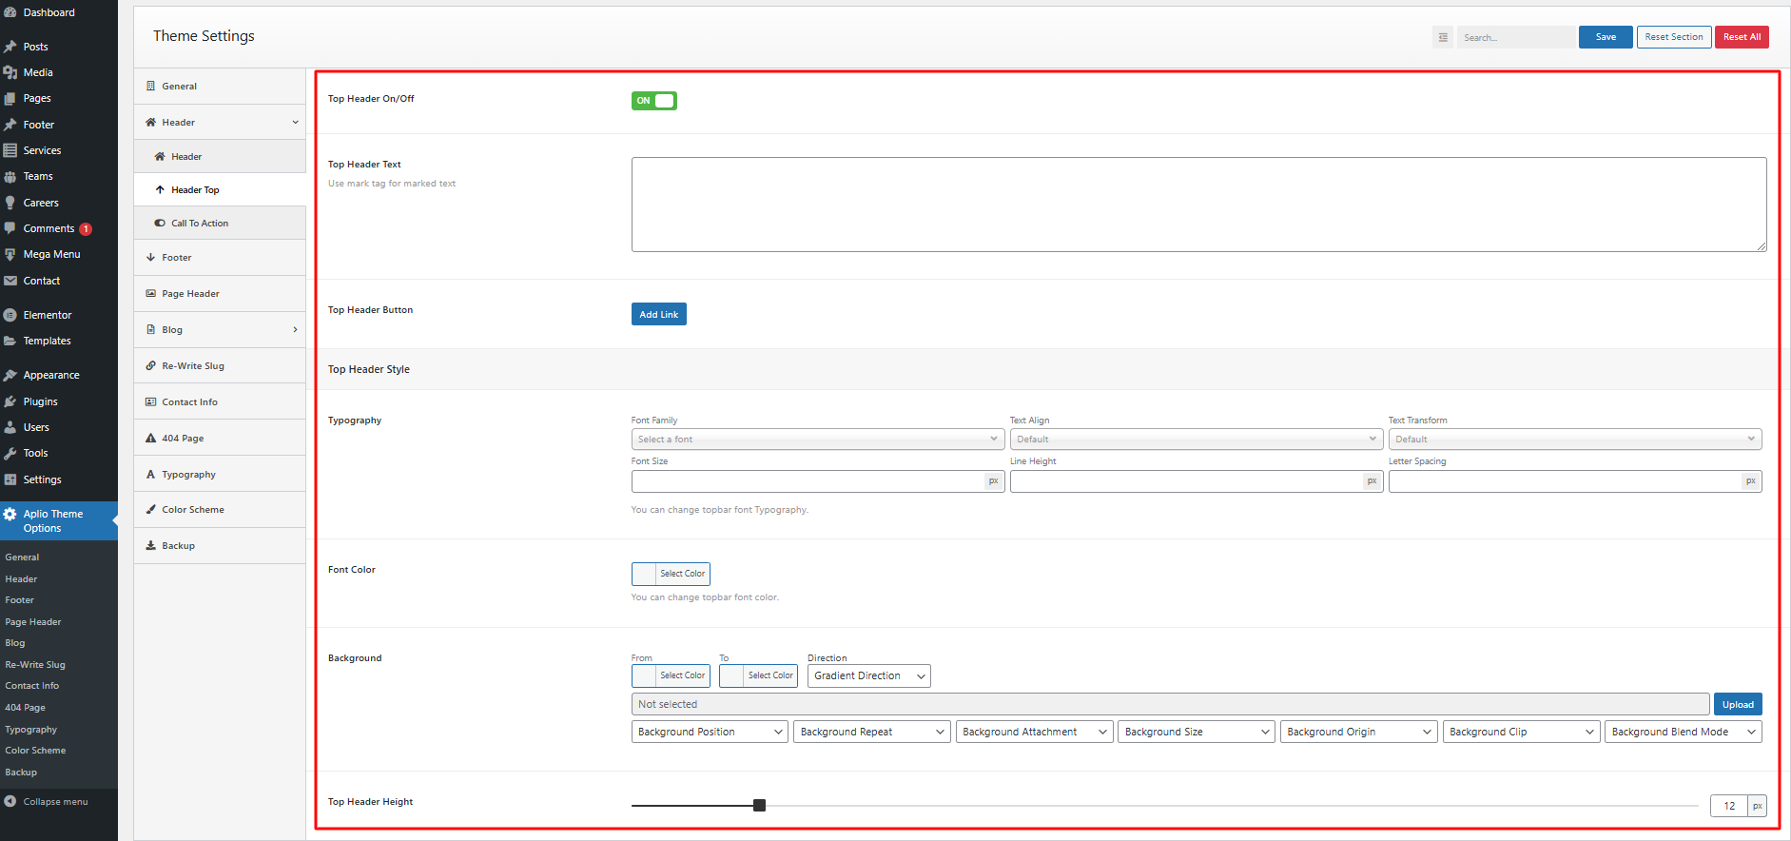
Task: Click the Font Size input field
Action: 808,480
